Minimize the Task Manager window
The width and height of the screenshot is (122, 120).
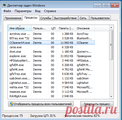[x=97, y=6]
